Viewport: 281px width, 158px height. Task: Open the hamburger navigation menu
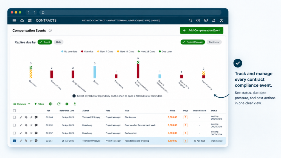point(14,20)
